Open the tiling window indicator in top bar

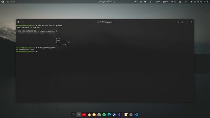[x=136, y=2]
